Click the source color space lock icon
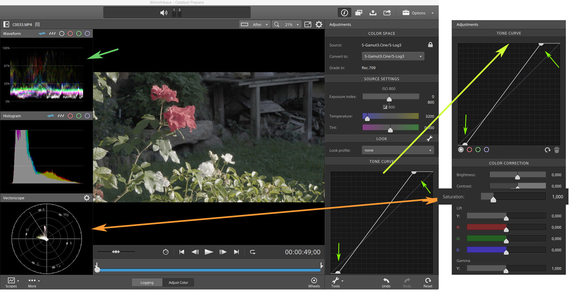569x298 pixels. (x=430, y=45)
